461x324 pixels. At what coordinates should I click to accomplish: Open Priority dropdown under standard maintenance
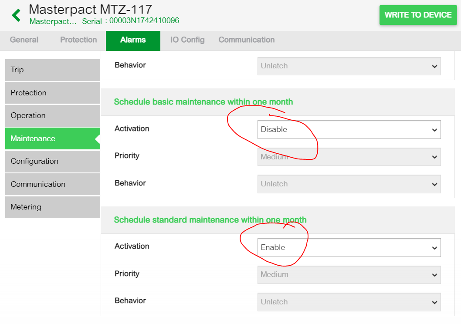(x=349, y=275)
